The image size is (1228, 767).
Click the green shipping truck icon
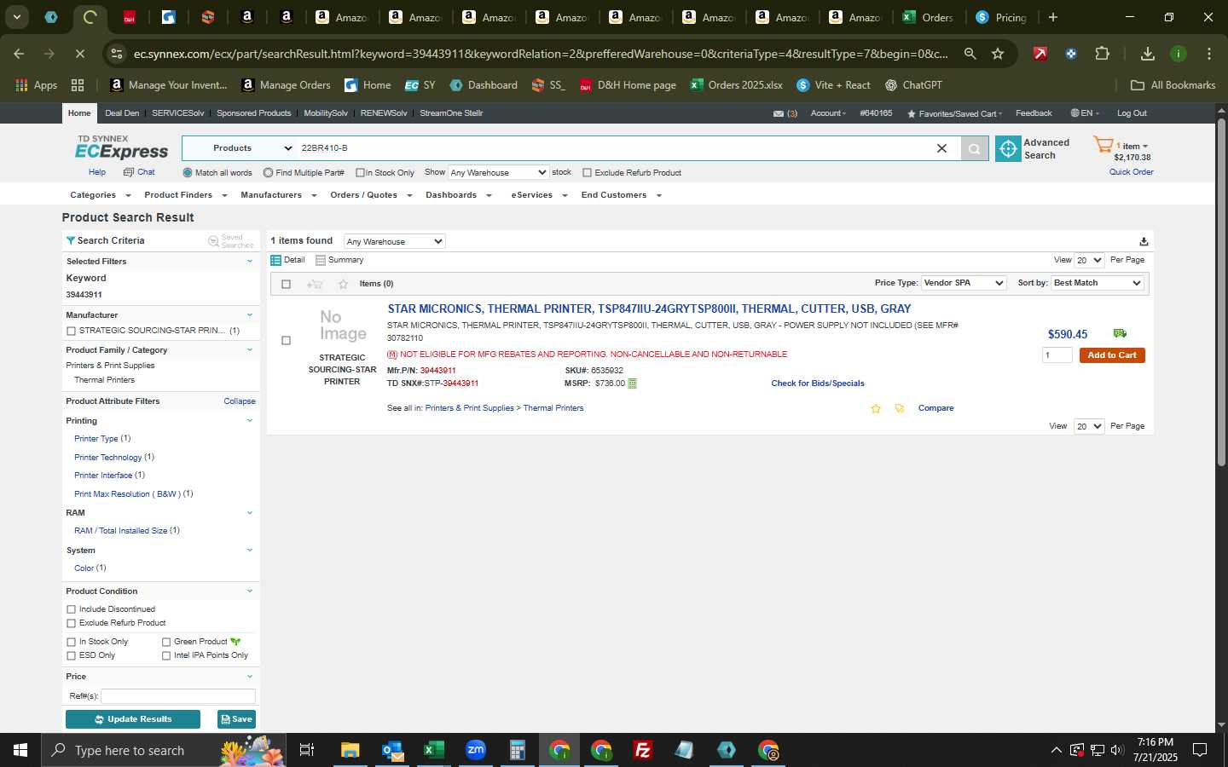pos(1120,333)
